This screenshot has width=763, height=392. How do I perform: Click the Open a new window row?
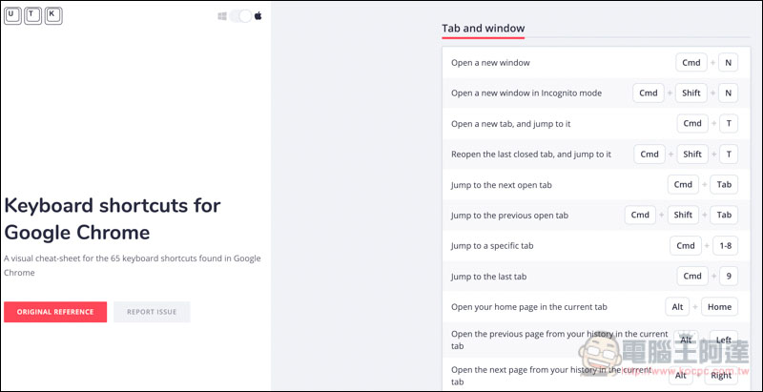tap(596, 63)
